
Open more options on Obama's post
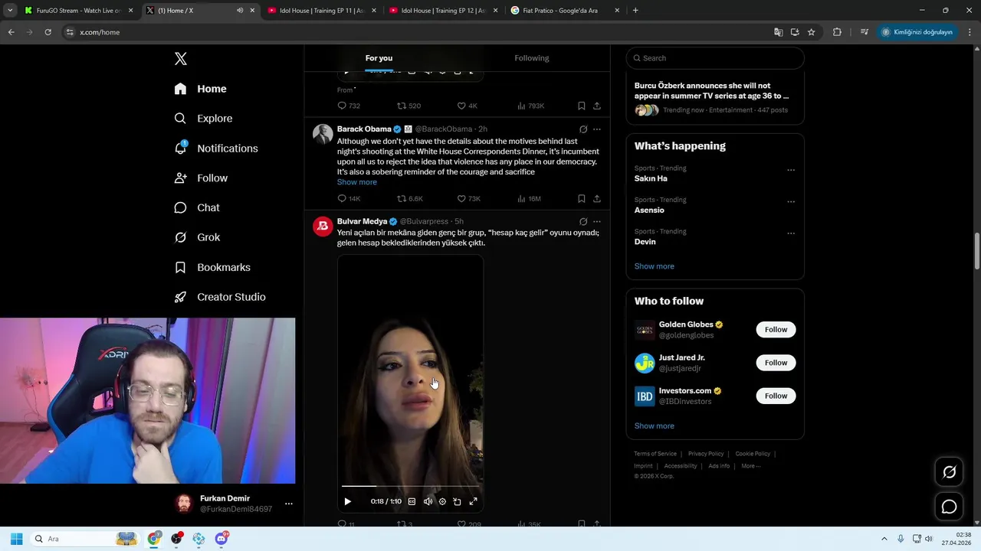[597, 129]
